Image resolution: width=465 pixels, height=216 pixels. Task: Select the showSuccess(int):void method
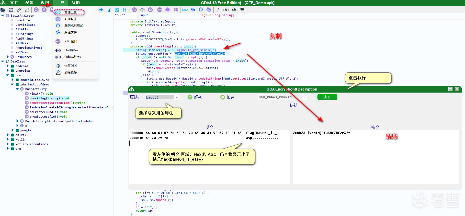point(48,117)
